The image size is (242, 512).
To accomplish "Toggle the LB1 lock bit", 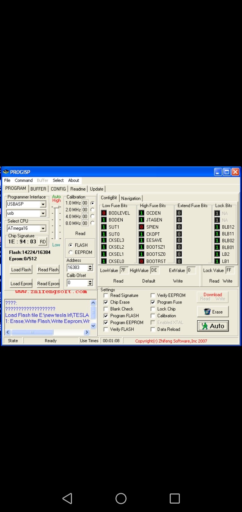I will pyautogui.click(x=217, y=261).
